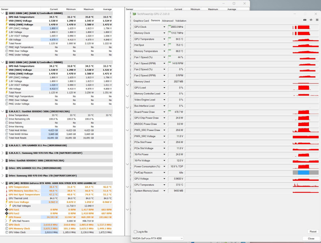This screenshot has height=243, width=321.
Task: Expand GPU Rail Powers sub-item
Action: (x=6, y=221)
